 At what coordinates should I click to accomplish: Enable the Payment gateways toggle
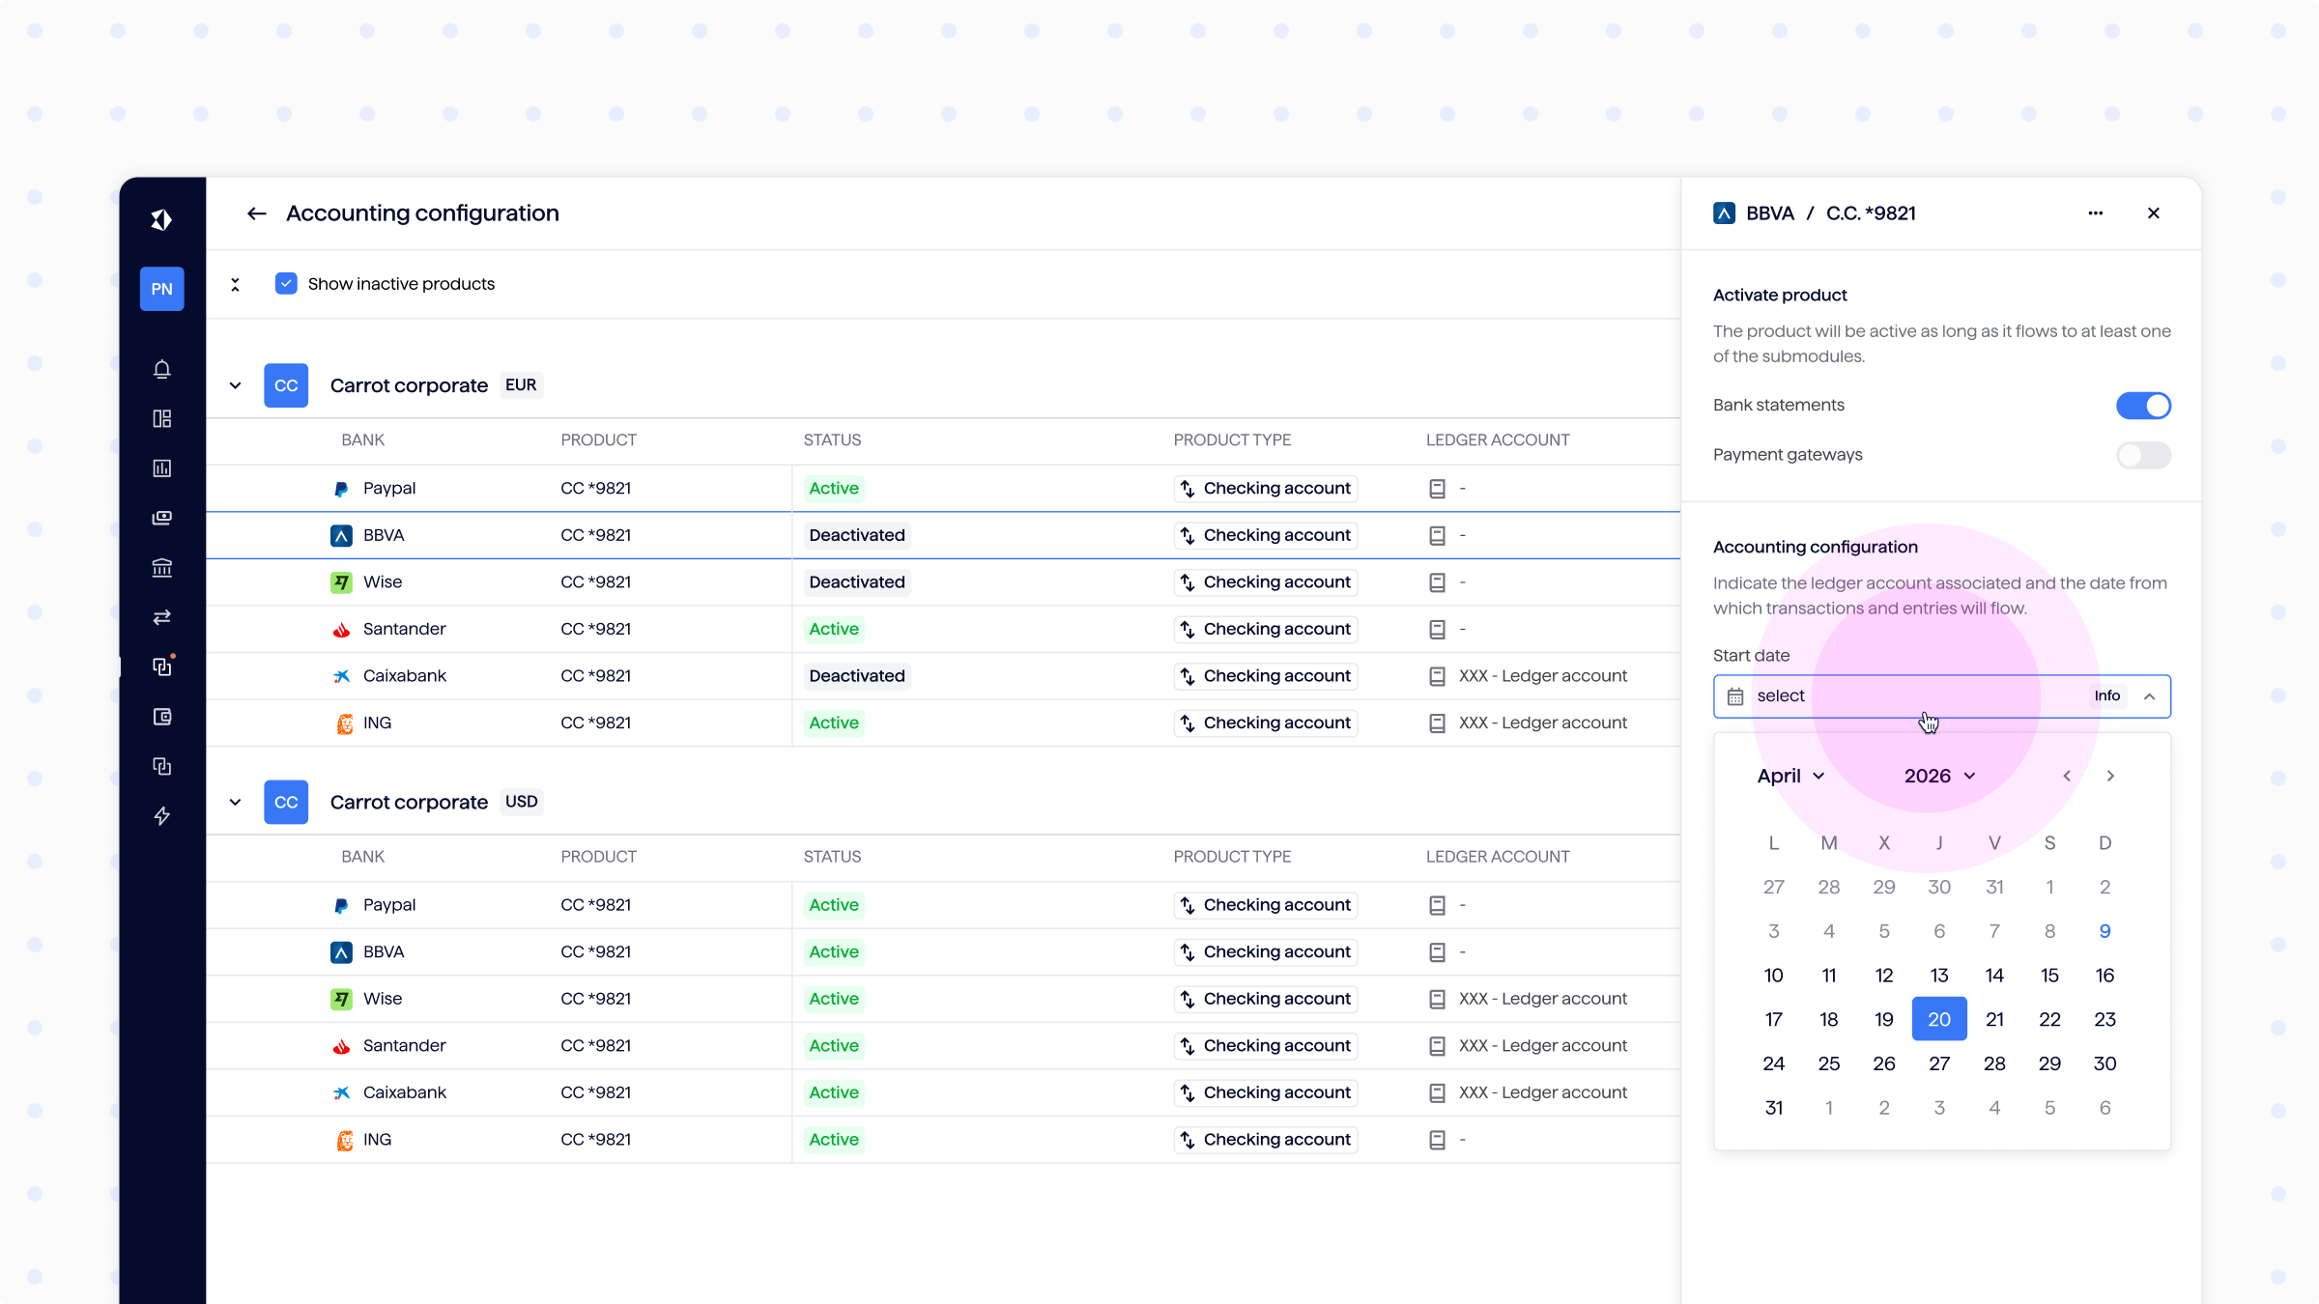tap(2143, 455)
